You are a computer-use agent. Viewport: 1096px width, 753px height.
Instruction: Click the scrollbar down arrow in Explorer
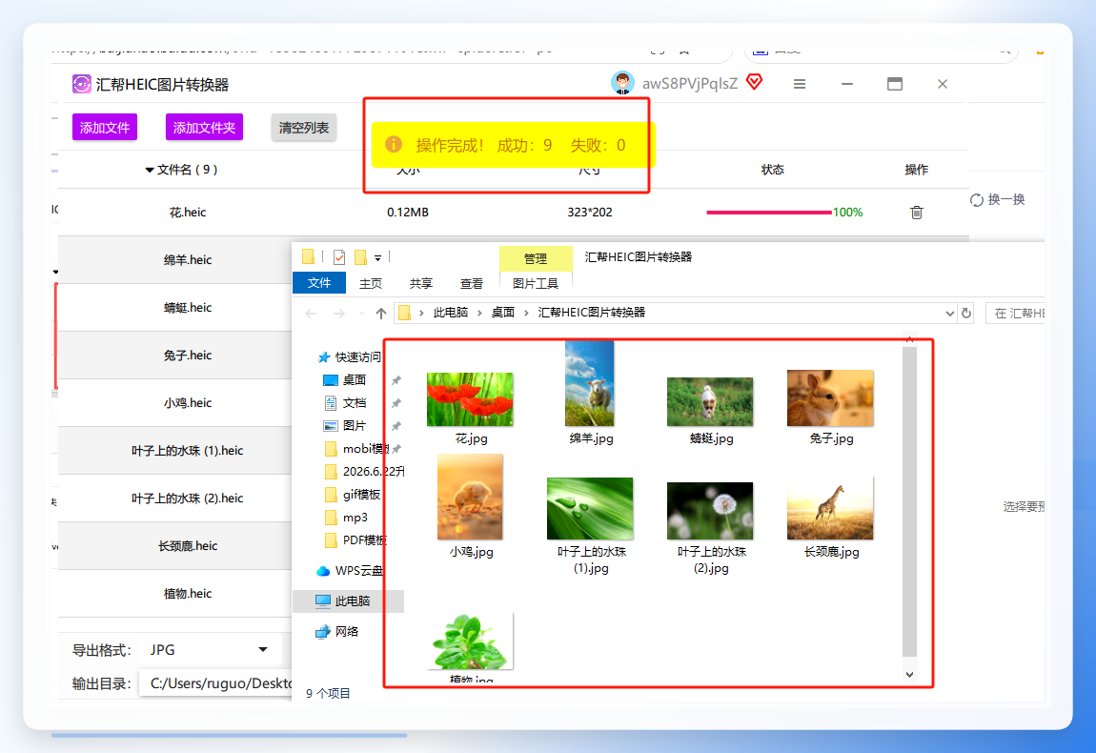909,675
